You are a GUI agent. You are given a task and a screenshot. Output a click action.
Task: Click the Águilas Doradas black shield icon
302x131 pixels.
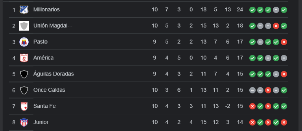tap(24, 74)
